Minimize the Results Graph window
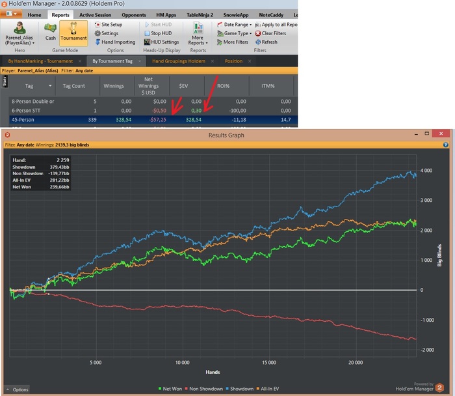Screen dimensions: 455x396 coord(416,134)
